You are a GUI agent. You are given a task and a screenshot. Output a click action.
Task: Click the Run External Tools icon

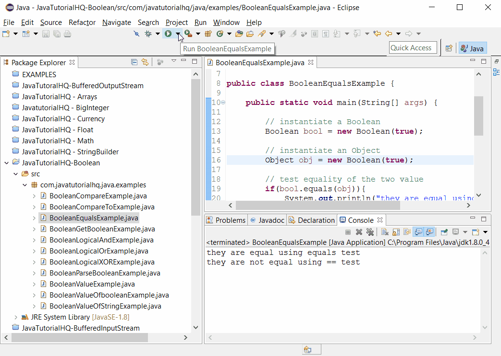188,34
